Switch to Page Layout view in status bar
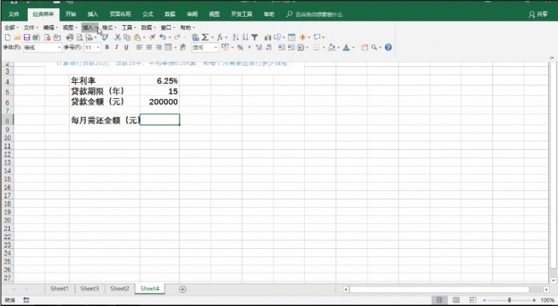Viewport: 558px width, 306px height. [x=456, y=300]
